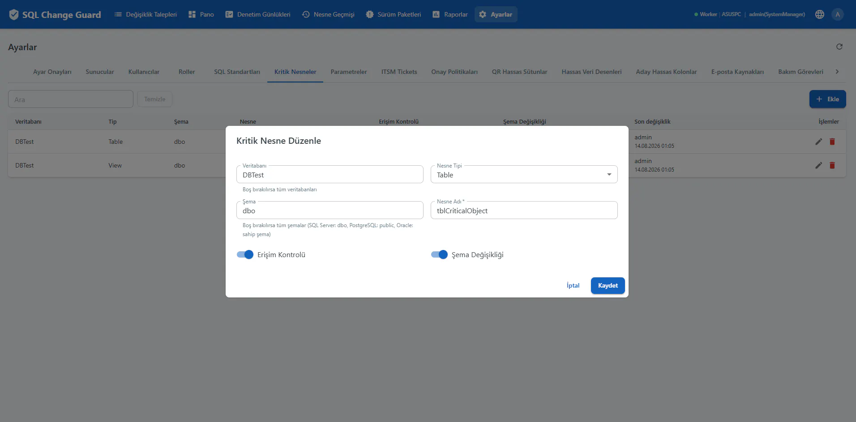The image size is (856, 422).
Task: Switch to Ayar Onayları tab
Action: (52, 72)
